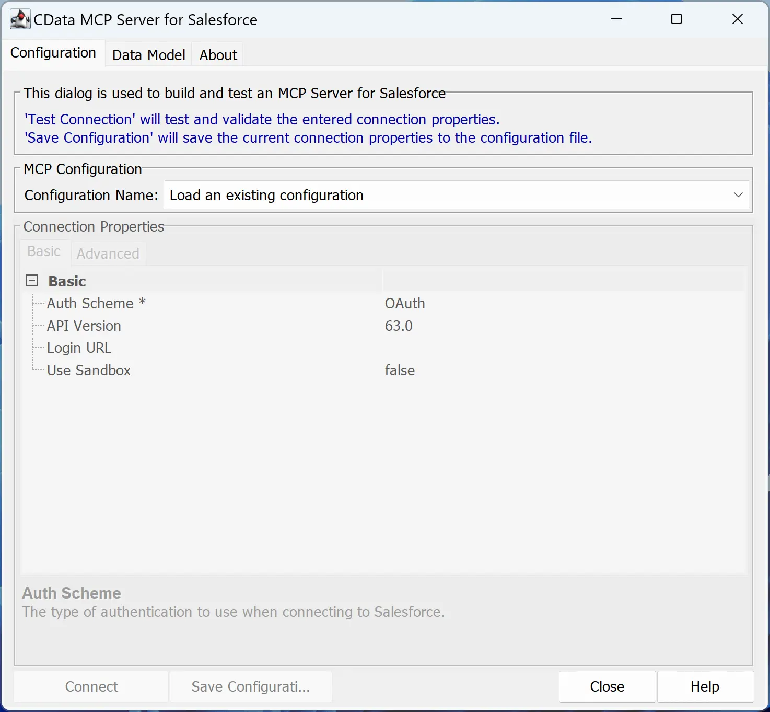Image resolution: width=770 pixels, height=712 pixels.
Task: Click the CData logo in the title bar
Action: point(19,19)
